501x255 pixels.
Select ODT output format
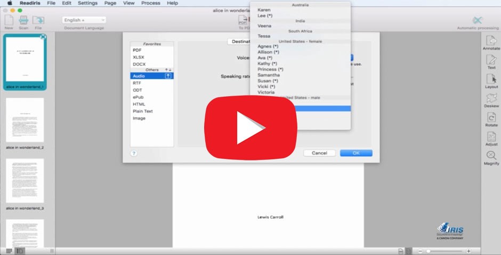(152, 90)
